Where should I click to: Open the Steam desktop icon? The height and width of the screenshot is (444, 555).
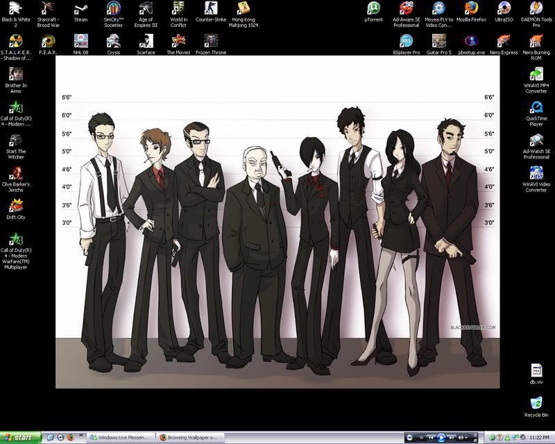(80, 12)
